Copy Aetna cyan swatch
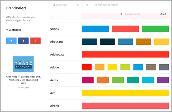172x112 pixels. (148, 80)
